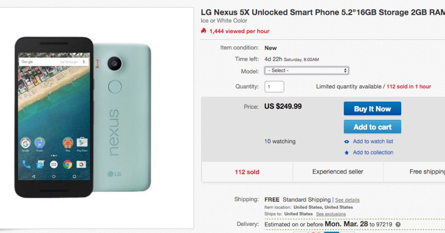The image size is (445, 233).
Task: Click the eye icon for watch list
Action: point(347,141)
